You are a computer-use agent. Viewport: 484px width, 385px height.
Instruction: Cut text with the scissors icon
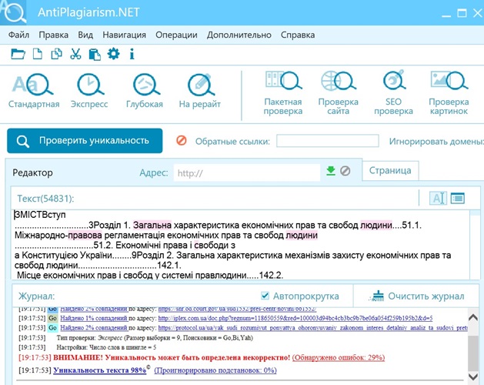[75, 54]
